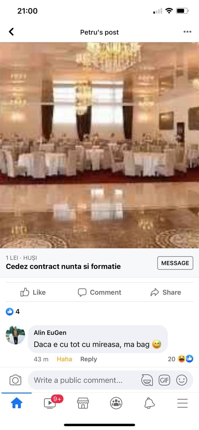Open the GIF picker
The width and height of the screenshot is (199, 430).
click(x=164, y=380)
